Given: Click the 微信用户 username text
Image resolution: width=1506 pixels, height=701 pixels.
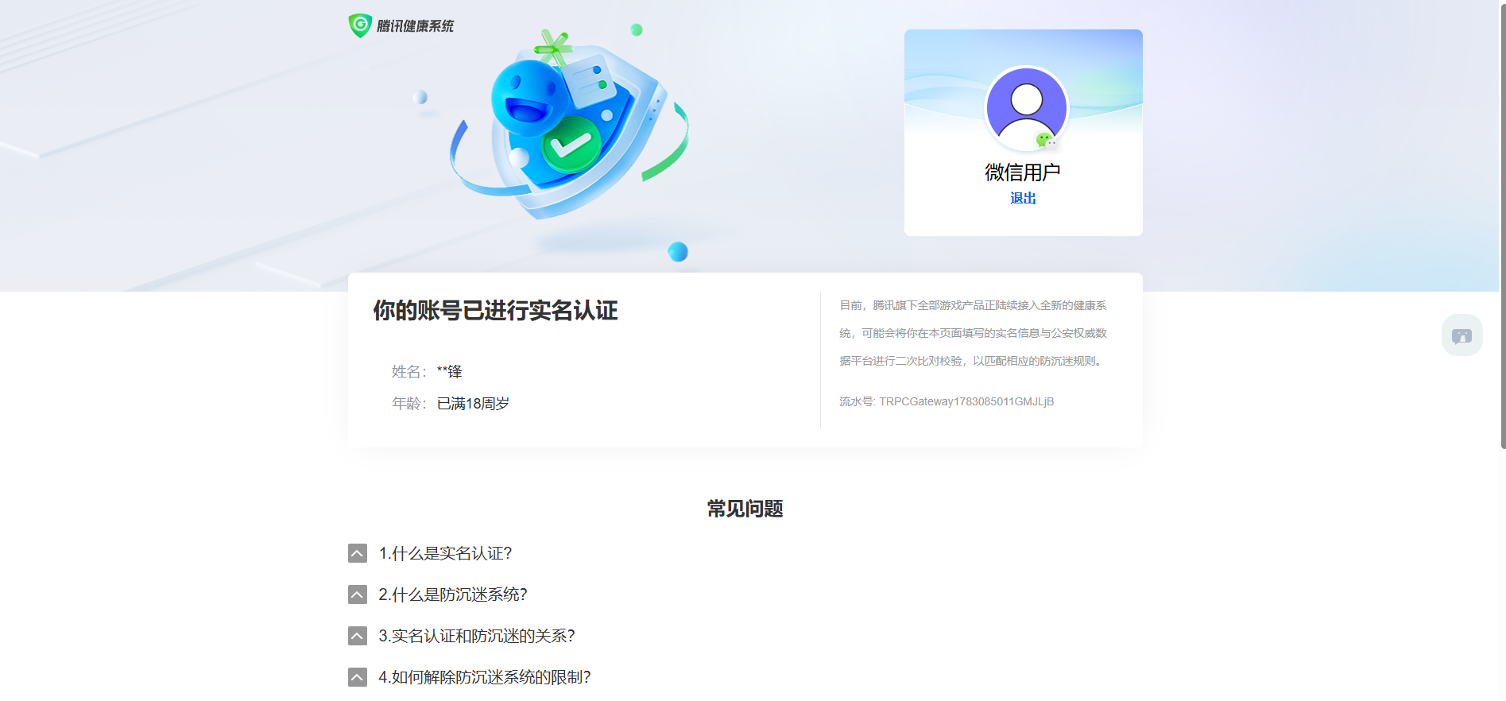Looking at the screenshot, I should pyautogui.click(x=1023, y=172).
